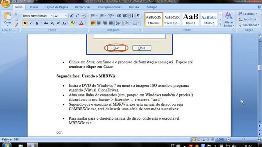The width and height of the screenshot is (262, 147).
Task: Click zoom out minus button
Action: point(228,139)
